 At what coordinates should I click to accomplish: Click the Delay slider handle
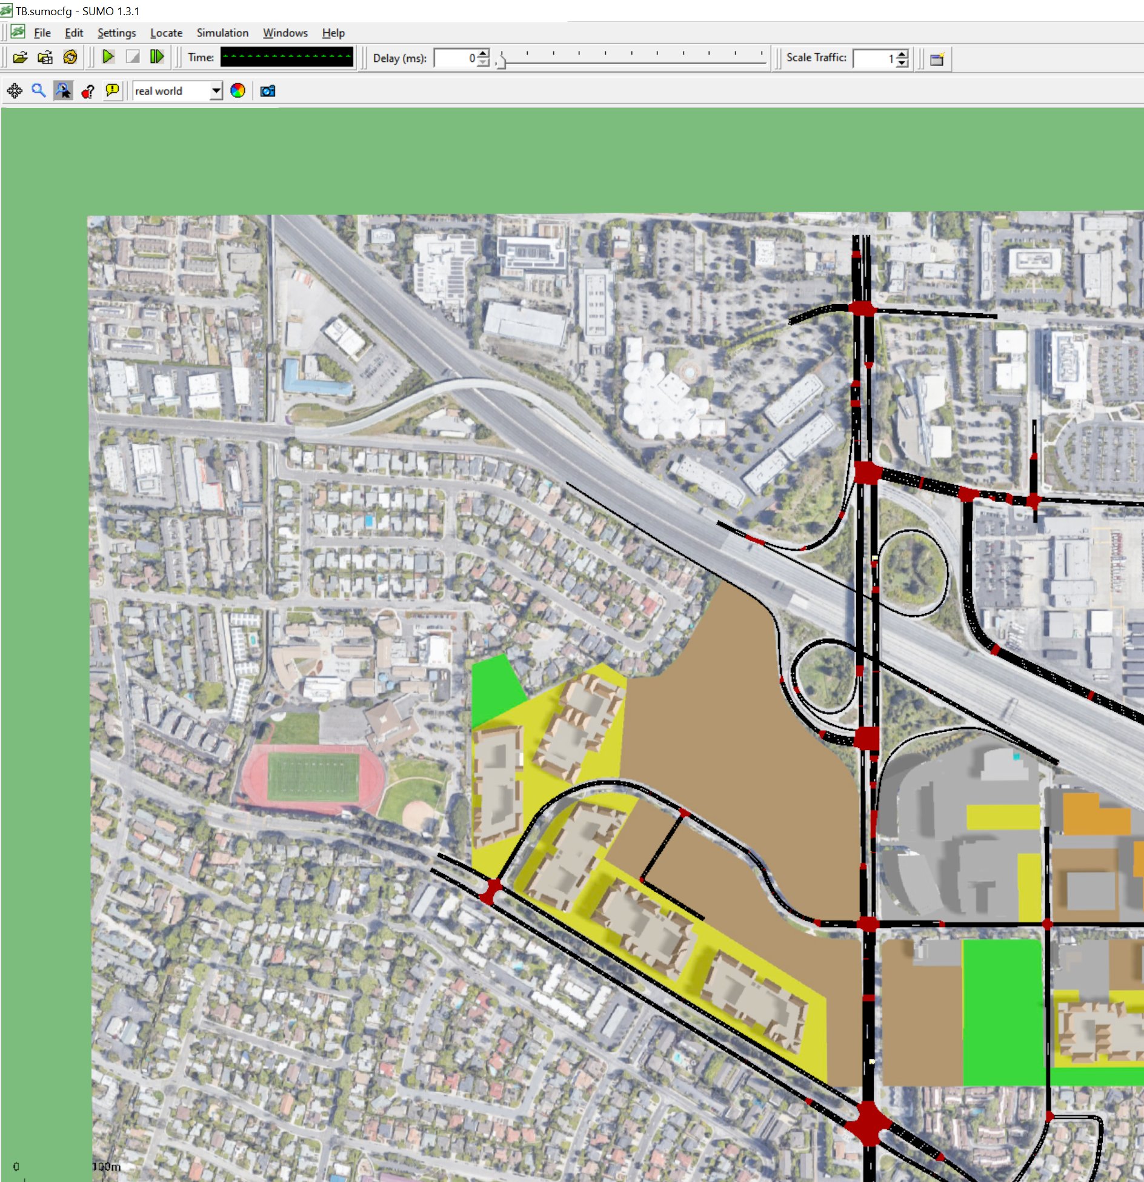[501, 61]
